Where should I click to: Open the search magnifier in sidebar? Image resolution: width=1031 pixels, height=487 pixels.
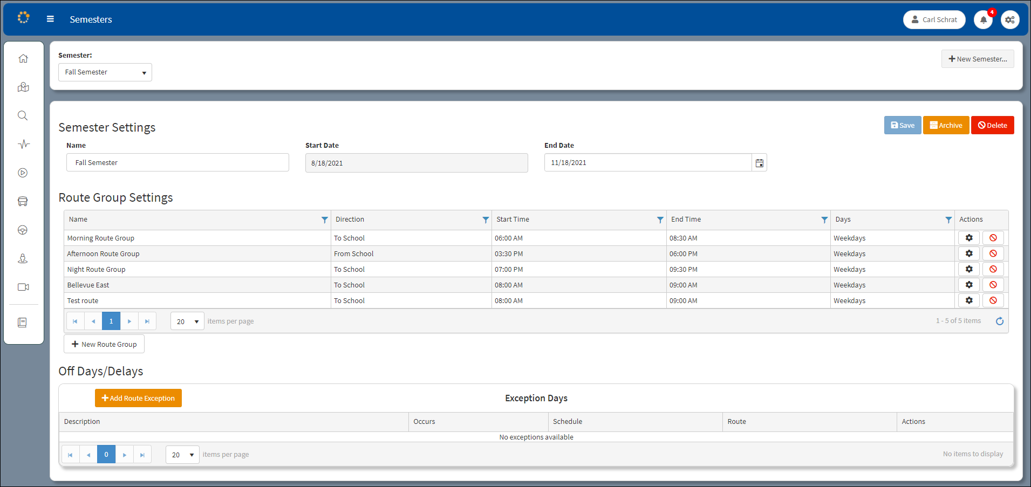tap(23, 116)
